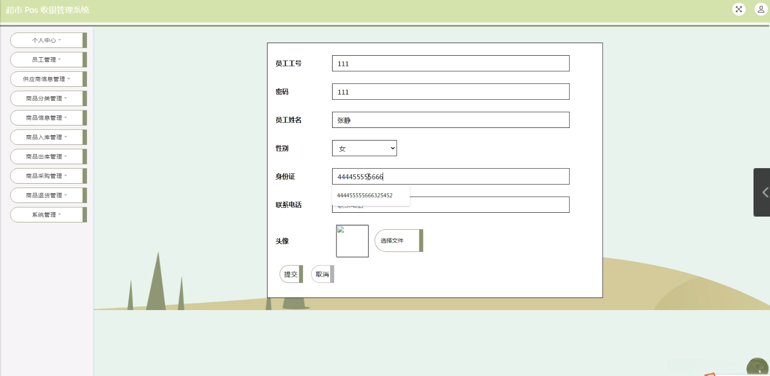Viewport: 770px width, 376px height.
Task: Submit the form with 提交
Action: click(291, 274)
